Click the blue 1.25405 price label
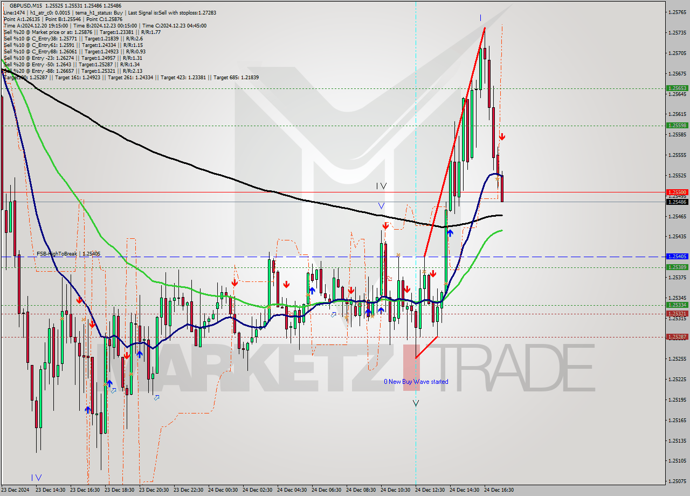Screen dimensions: 690x496 (x=677, y=257)
